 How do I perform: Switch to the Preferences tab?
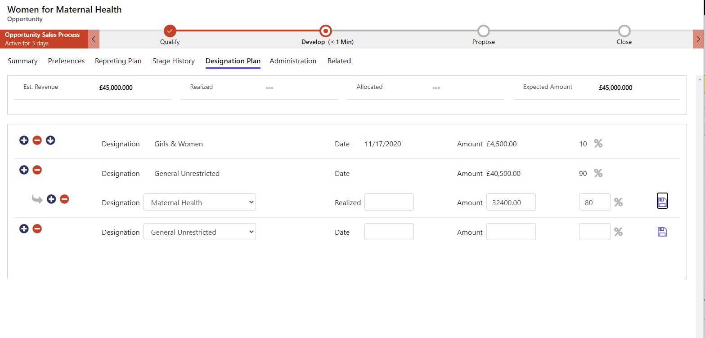tap(66, 61)
